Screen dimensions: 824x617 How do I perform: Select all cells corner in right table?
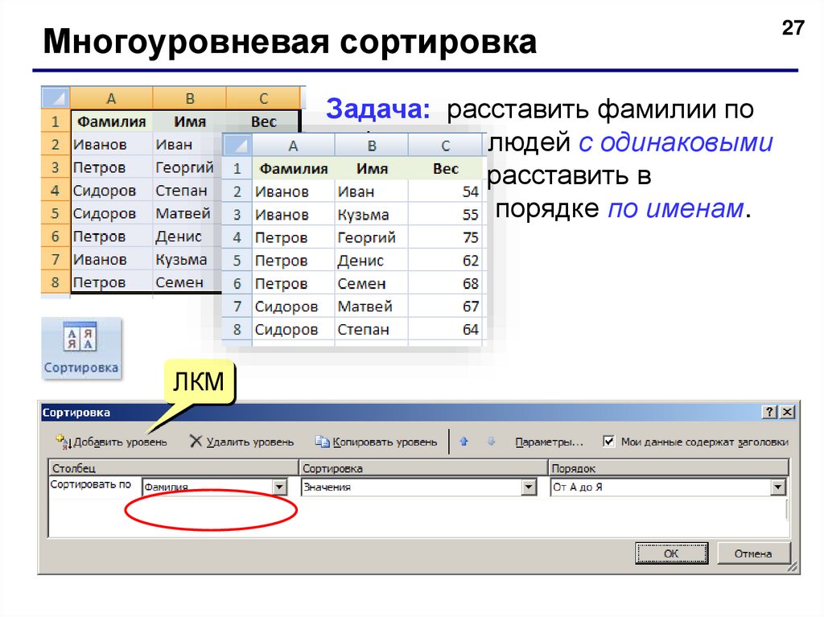238,145
